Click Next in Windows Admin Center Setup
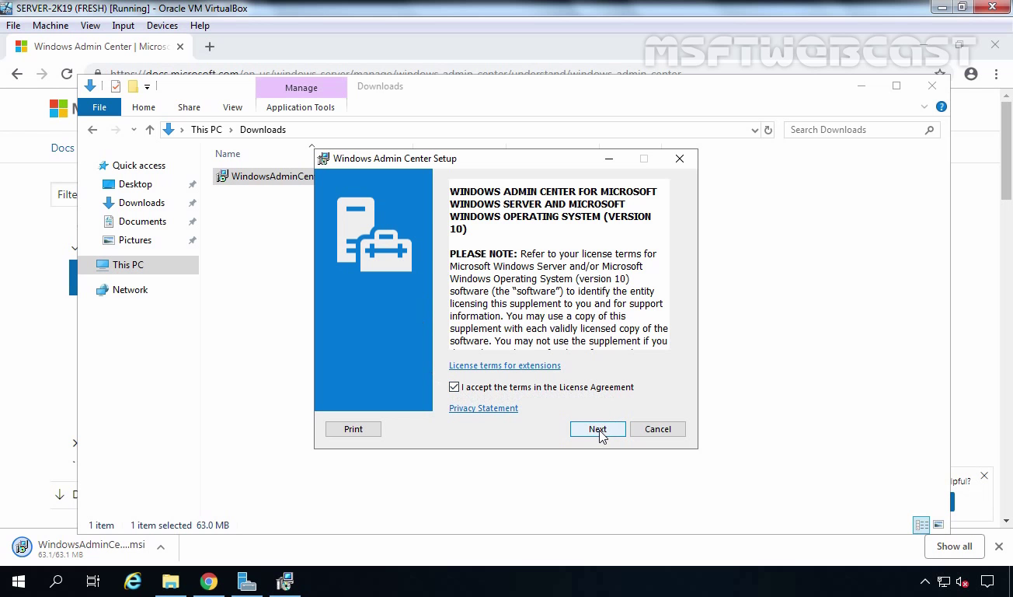The image size is (1013, 597). [x=597, y=429]
